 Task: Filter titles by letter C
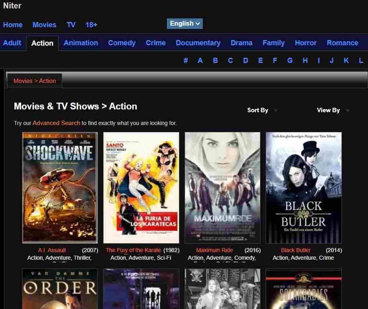(x=230, y=61)
